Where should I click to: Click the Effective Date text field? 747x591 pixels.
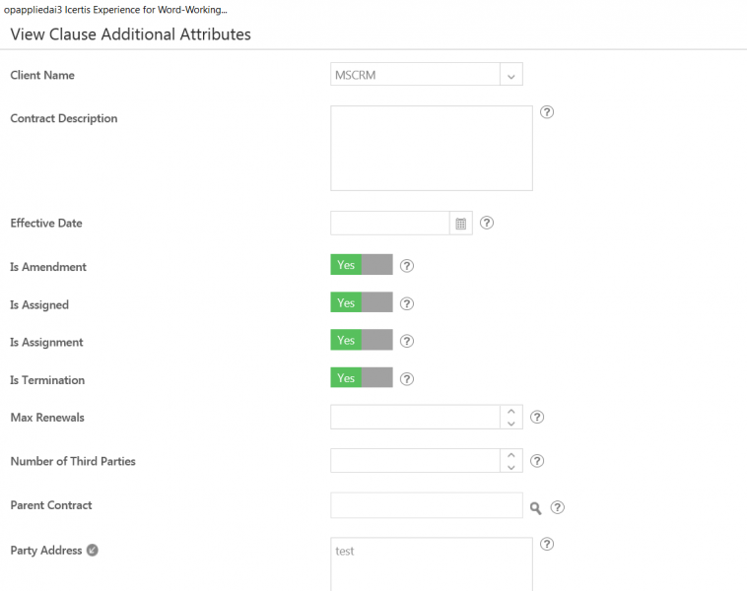[390, 223]
